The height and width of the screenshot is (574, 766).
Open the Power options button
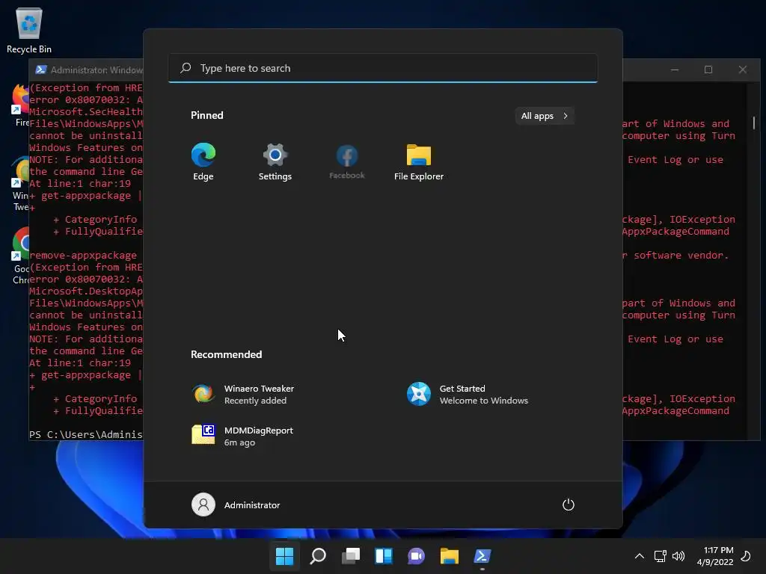[569, 504]
